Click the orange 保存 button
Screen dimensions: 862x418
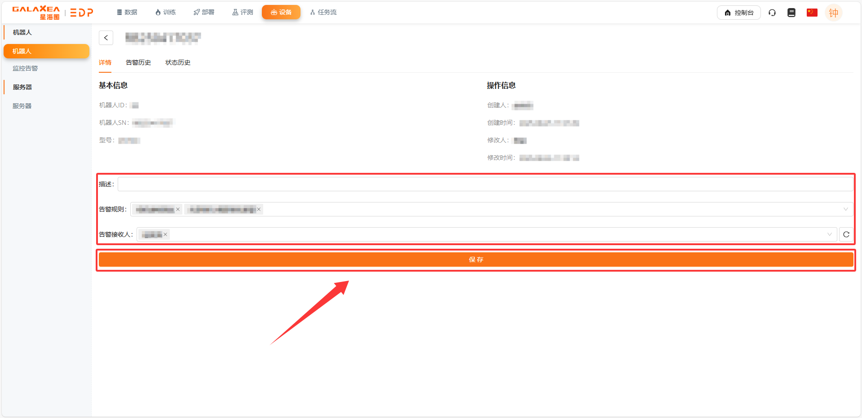pos(476,260)
